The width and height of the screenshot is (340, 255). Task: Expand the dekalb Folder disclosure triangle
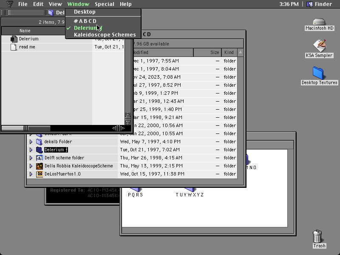tap(31, 142)
